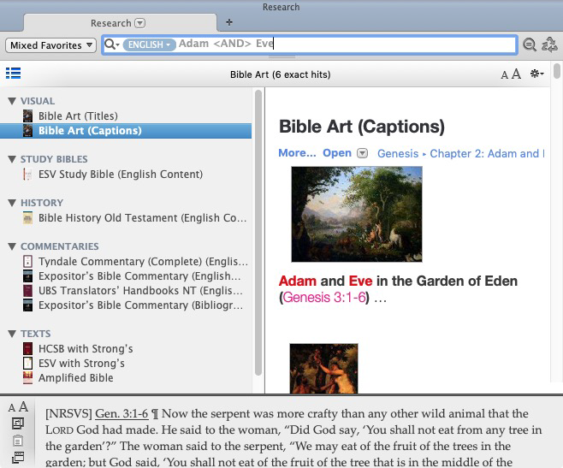Select the Research tab

coord(111,23)
